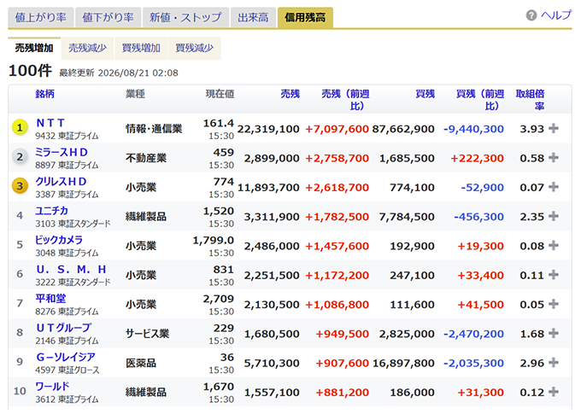Click the 最終更新 2026/08/21 02:08 timestamp

119,73
